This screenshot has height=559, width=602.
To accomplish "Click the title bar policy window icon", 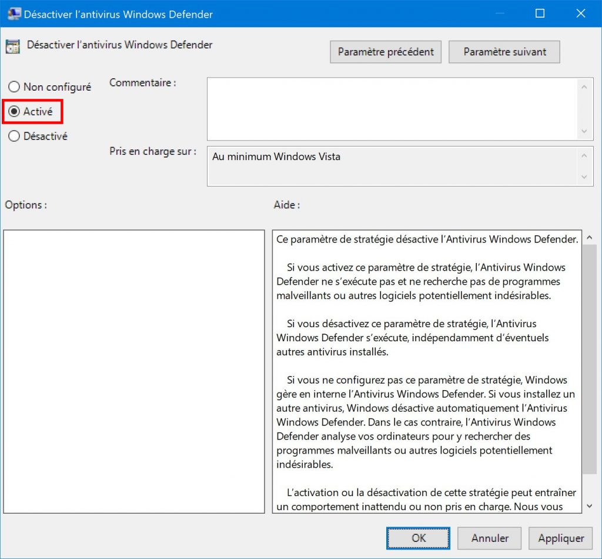I will 14,14.
